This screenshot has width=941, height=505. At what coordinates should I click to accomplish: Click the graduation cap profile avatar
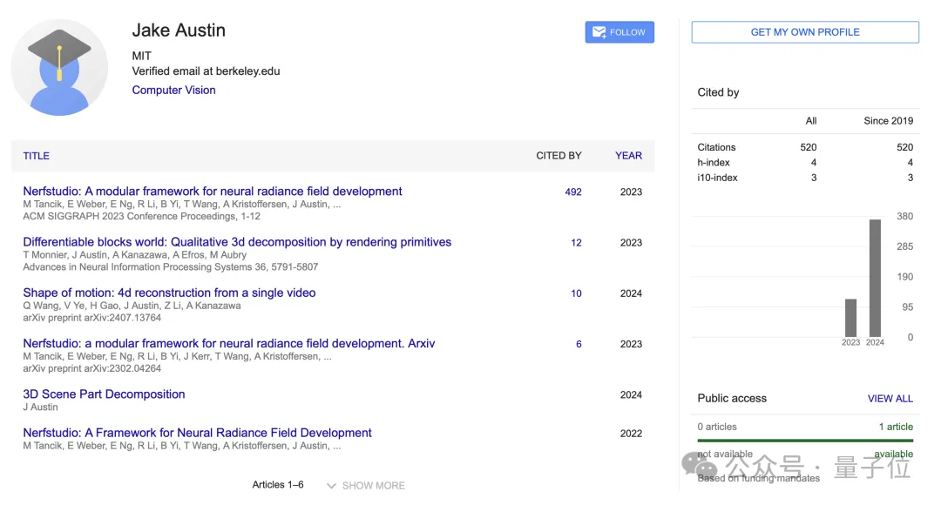[x=59, y=67]
